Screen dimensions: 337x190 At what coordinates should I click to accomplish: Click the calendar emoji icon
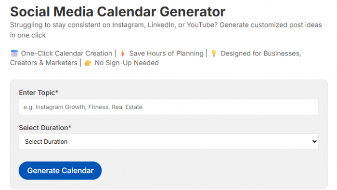14,54
